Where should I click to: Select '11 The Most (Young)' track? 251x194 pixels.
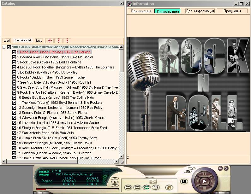[60, 103]
